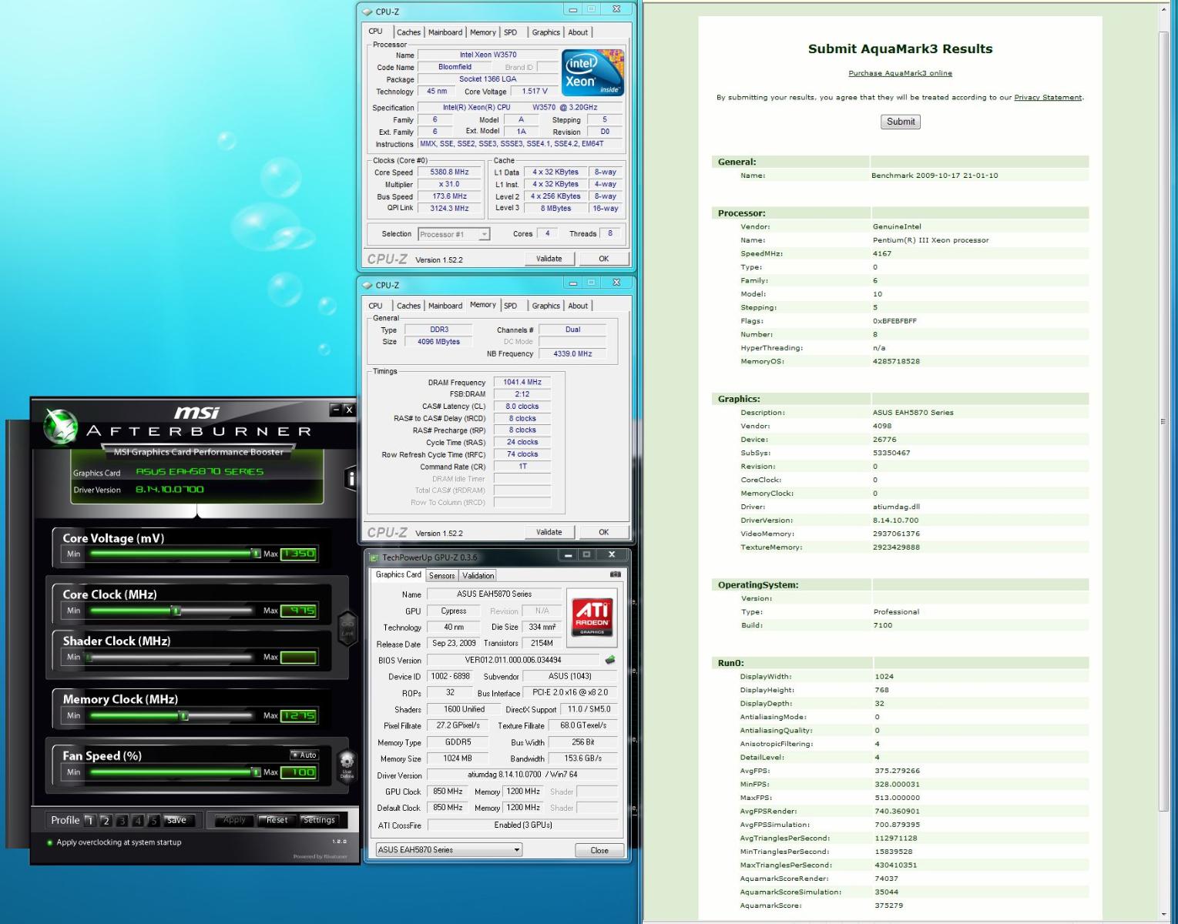Select Afterburner profile 5
The image size is (1178, 924).
(153, 821)
